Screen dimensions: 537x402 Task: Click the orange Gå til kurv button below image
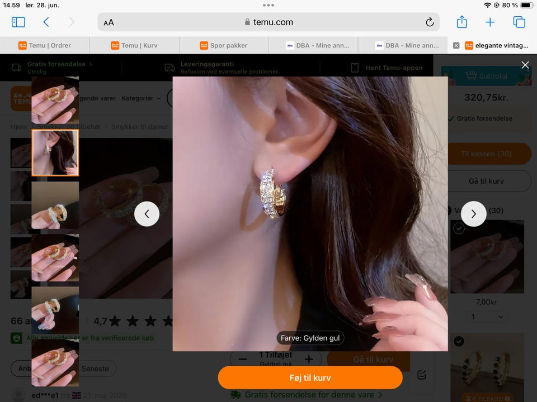click(x=369, y=359)
